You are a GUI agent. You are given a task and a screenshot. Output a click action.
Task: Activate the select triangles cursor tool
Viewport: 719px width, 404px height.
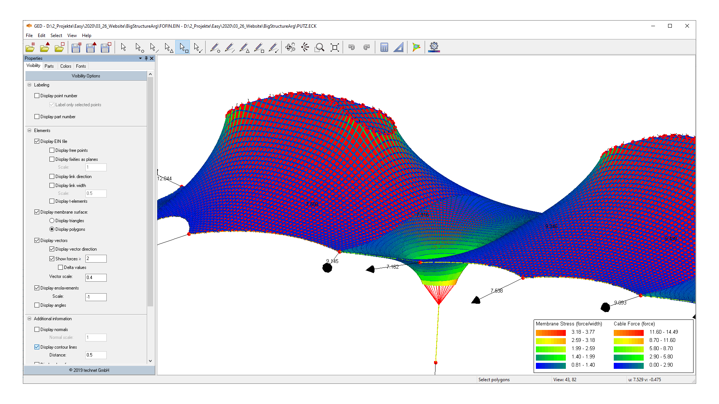(168, 48)
